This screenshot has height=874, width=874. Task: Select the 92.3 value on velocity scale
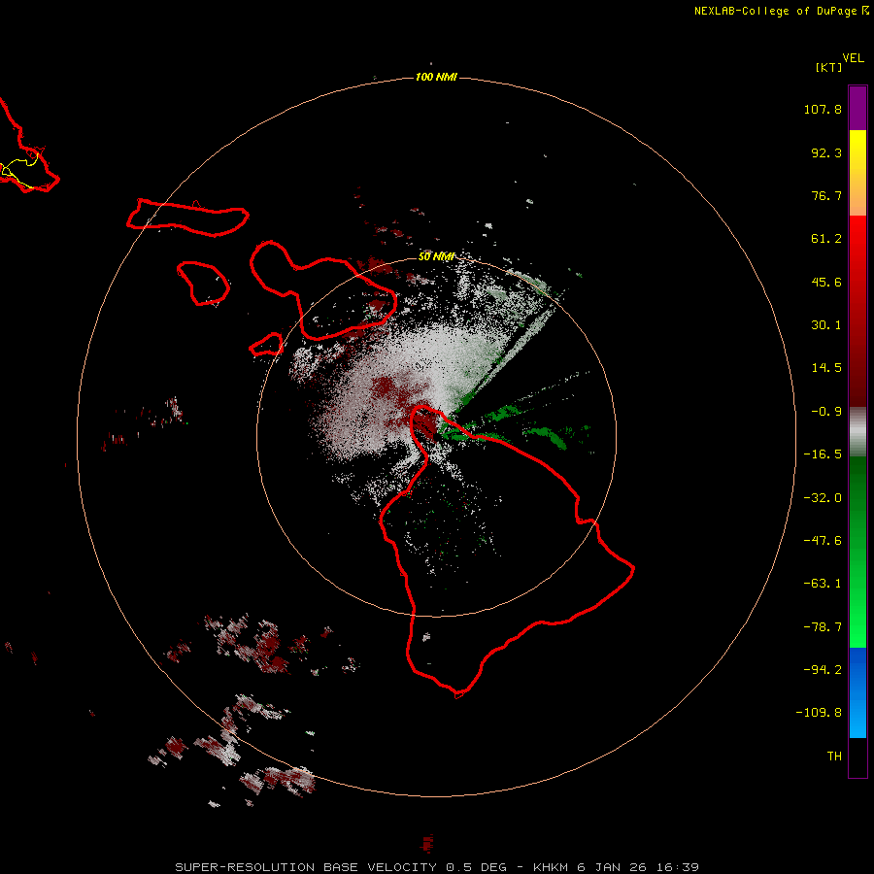tap(826, 152)
